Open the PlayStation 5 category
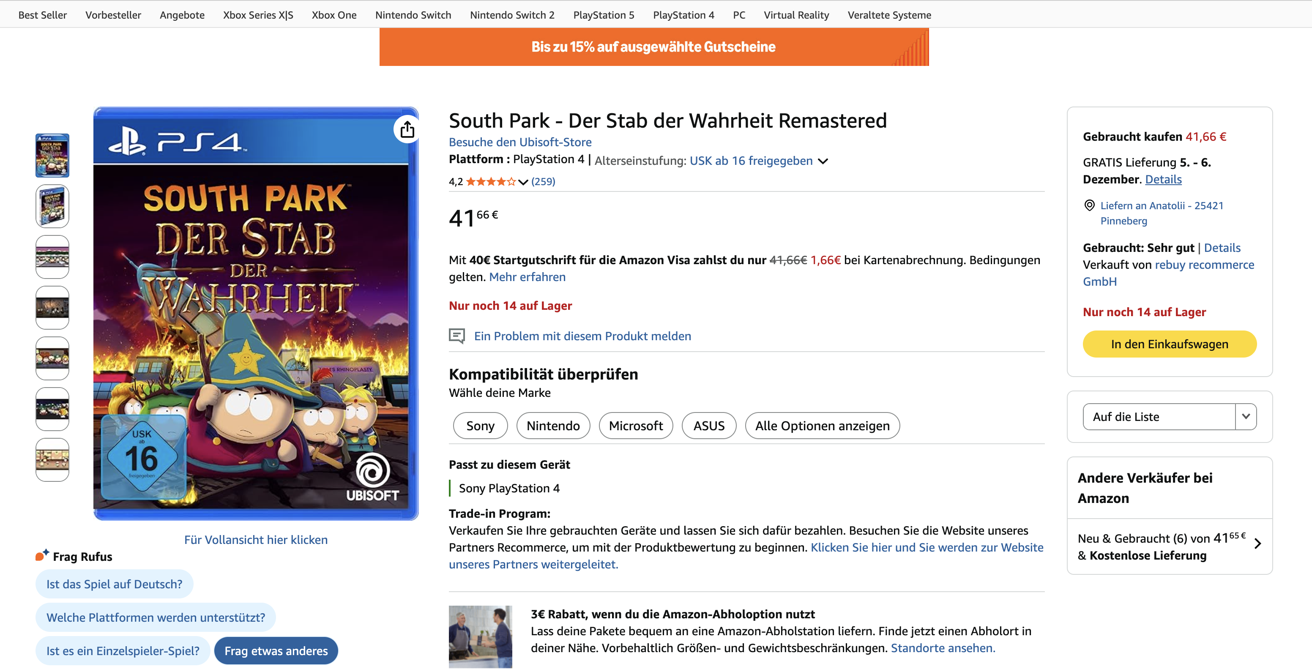1312x672 pixels. pyautogui.click(x=604, y=15)
